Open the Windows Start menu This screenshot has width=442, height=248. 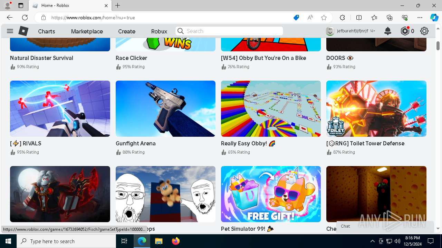click(8, 241)
